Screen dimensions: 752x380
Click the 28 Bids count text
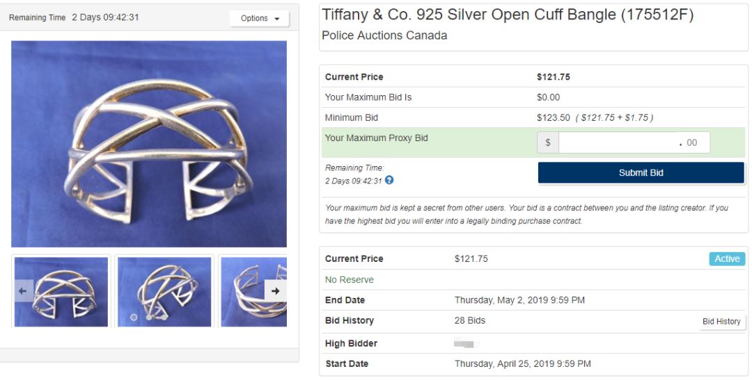(x=470, y=321)
